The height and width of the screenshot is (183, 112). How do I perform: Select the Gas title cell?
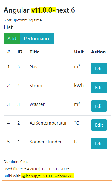33,67
